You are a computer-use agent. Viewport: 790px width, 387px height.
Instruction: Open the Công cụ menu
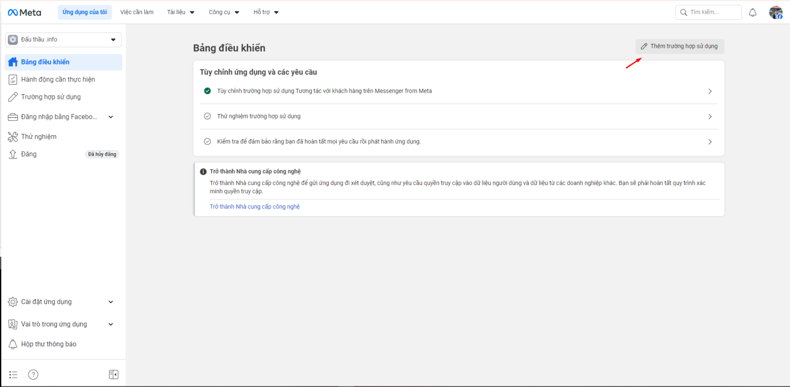pyautogui.click(x=224, y=12)
